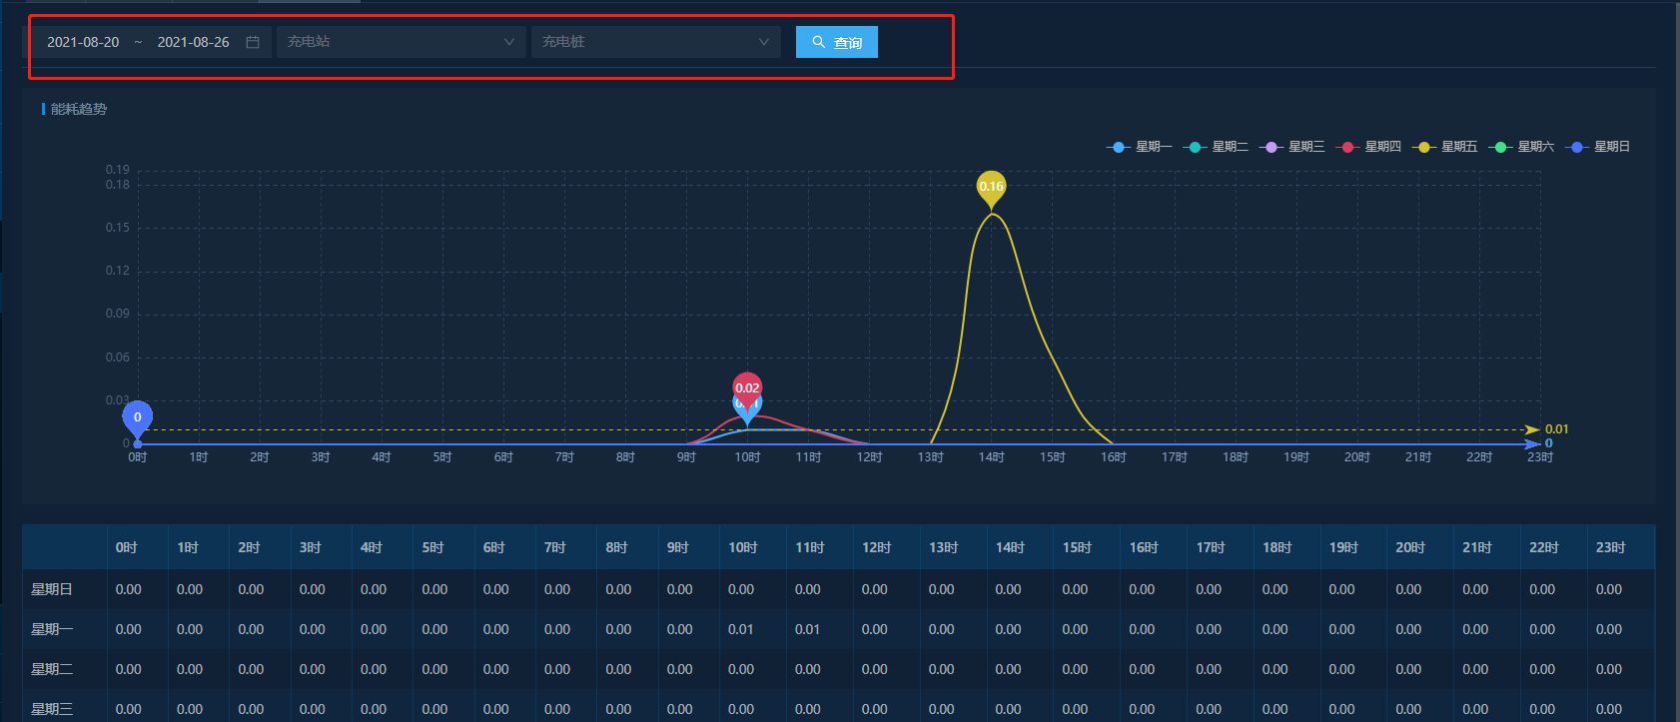The image size is (1680, 722).
Task: Click the 14时 column header in table
Action: (1010, 547)
